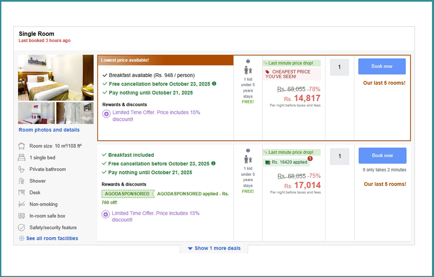The height and width of the screenshot is (277, 434).
Task: Open room quantity selector for breakfast included deal
Action: click(340, 156)
